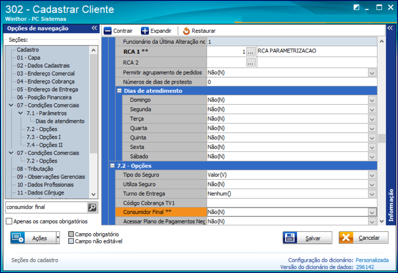Open the Quinta dropdown
Viewport: 398px width, 273px height.
pyautogui.click(x=372, y=138)
